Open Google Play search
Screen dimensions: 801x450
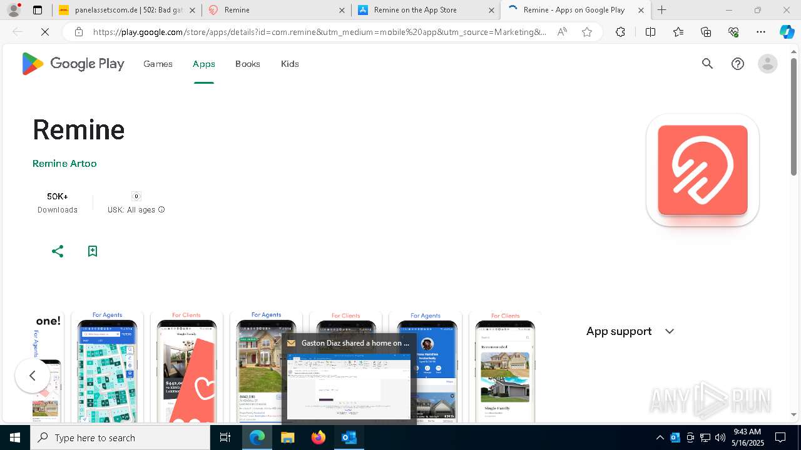[x=707, y=64]
